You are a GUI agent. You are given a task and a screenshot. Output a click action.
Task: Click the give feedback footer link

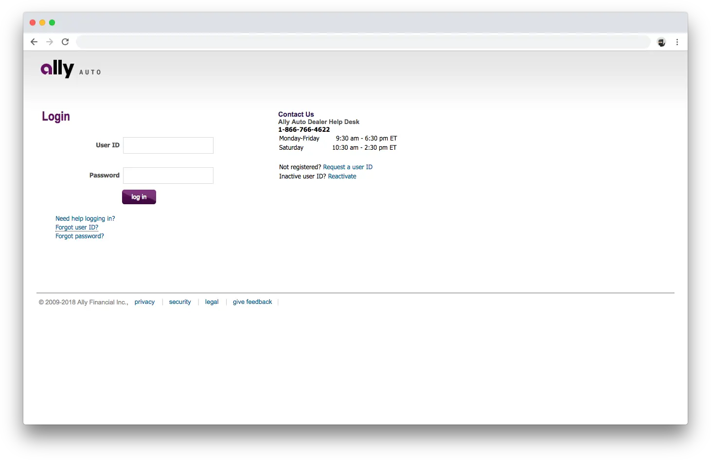[252, 301]
